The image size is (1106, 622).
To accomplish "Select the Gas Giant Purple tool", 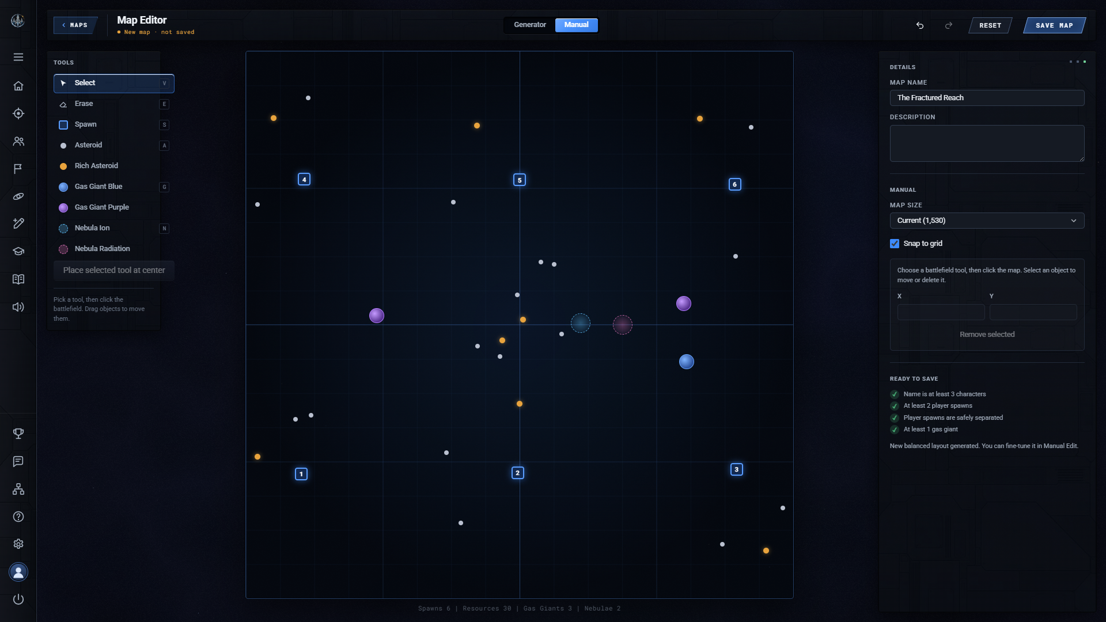I will 114,207.
